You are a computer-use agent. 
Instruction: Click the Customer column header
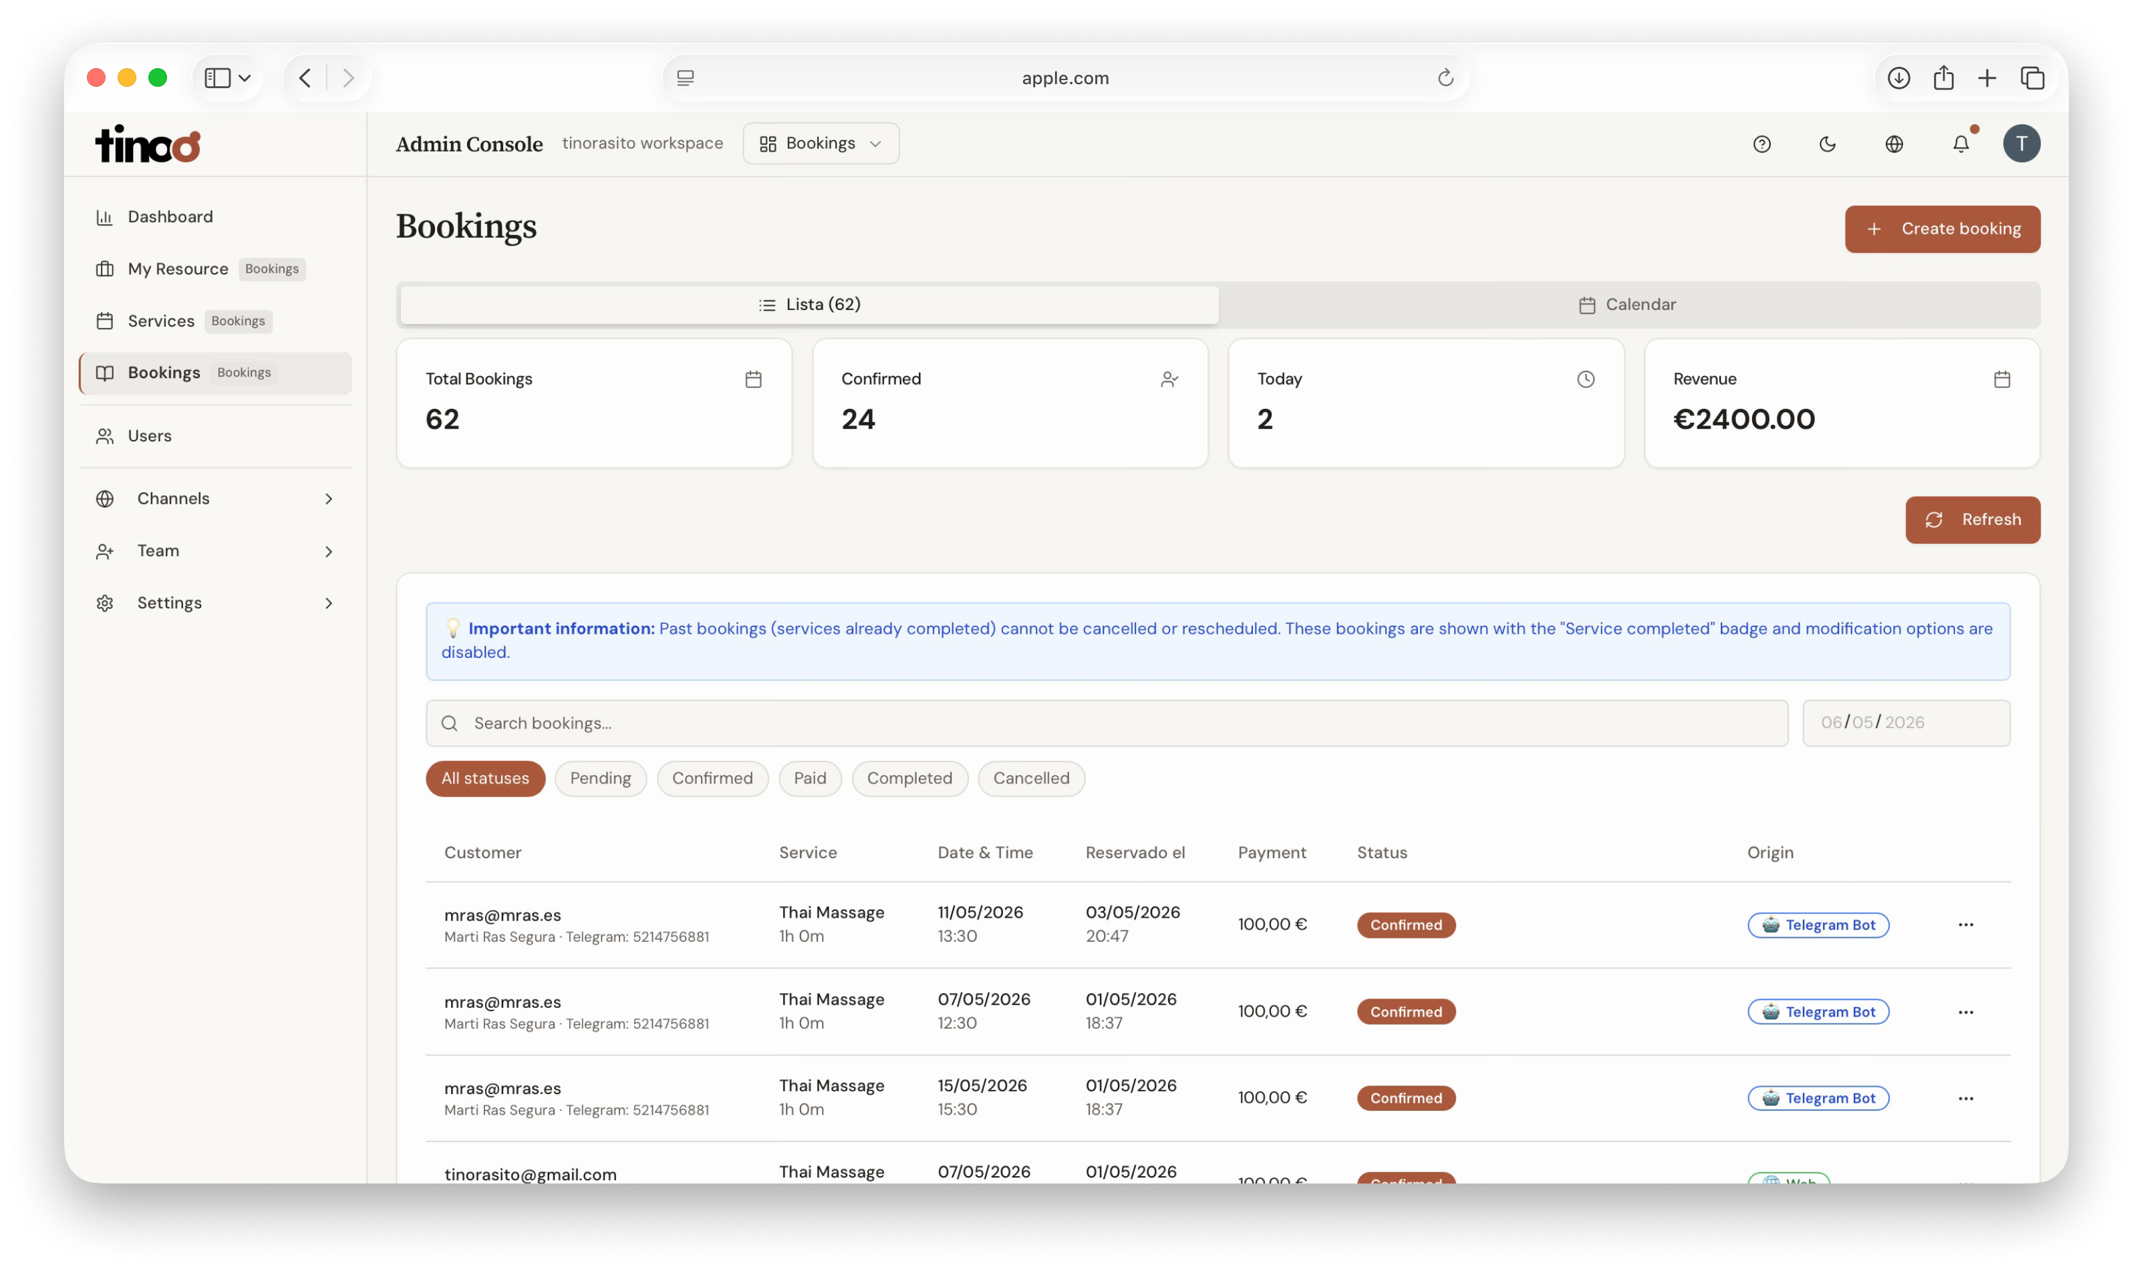pyautogui.click(x=482, y=852)
